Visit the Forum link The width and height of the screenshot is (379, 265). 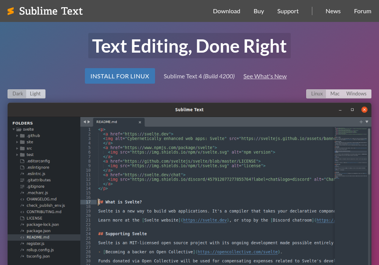tap(362, 11)
